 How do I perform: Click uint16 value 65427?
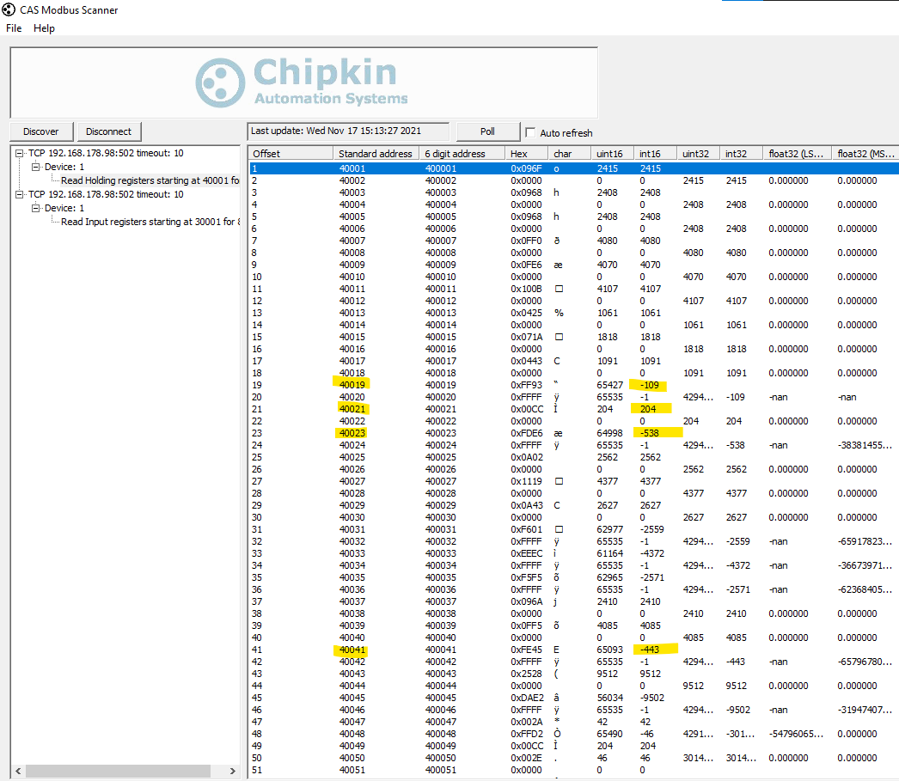click(609, 385)
